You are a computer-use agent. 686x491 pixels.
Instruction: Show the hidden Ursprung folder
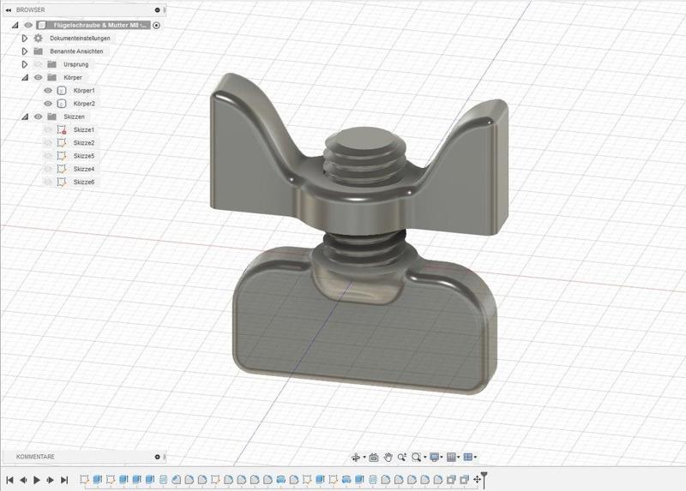[39, 64]
